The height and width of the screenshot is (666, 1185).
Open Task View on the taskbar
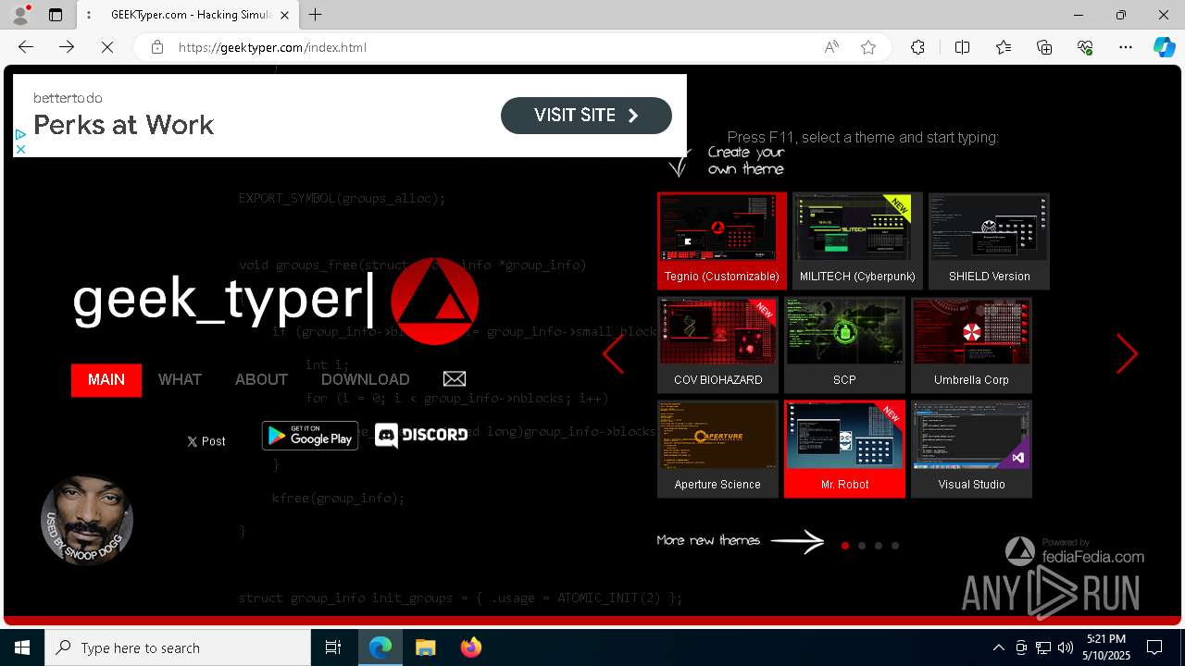[333, 647]
